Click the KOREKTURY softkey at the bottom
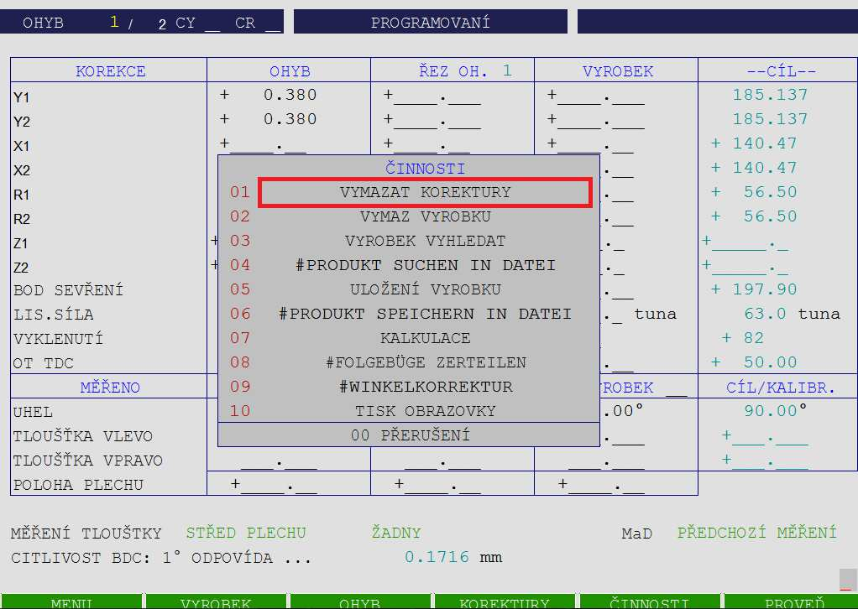Viewport: 858px width, 609px height. click(504, 601)
